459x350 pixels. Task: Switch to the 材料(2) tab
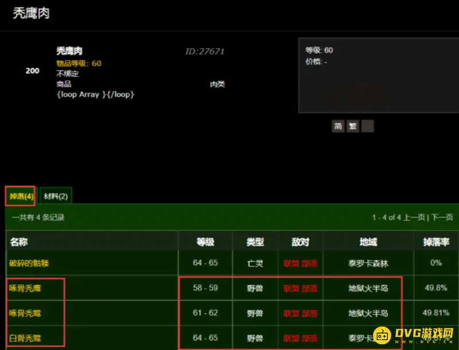click(56, 196)
